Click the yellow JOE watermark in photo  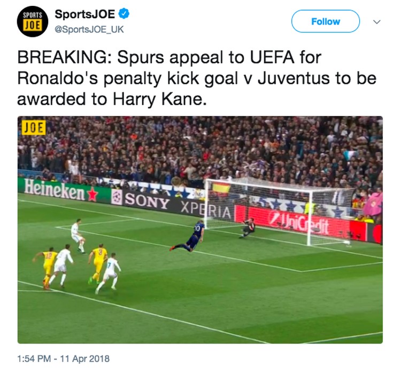pyautogui.click(x=34, y=127)
